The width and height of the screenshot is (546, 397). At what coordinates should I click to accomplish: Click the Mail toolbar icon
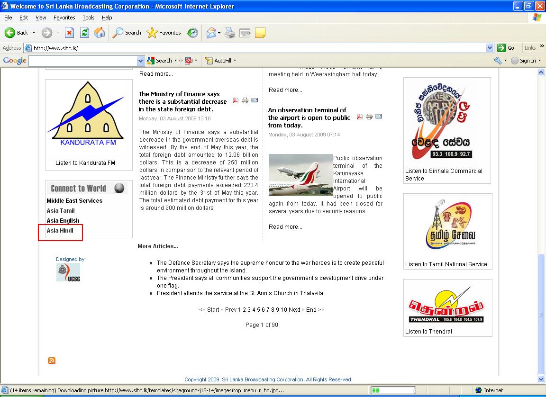point(211,33)
